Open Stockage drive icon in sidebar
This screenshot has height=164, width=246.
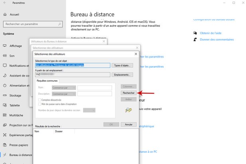point(5,95)
